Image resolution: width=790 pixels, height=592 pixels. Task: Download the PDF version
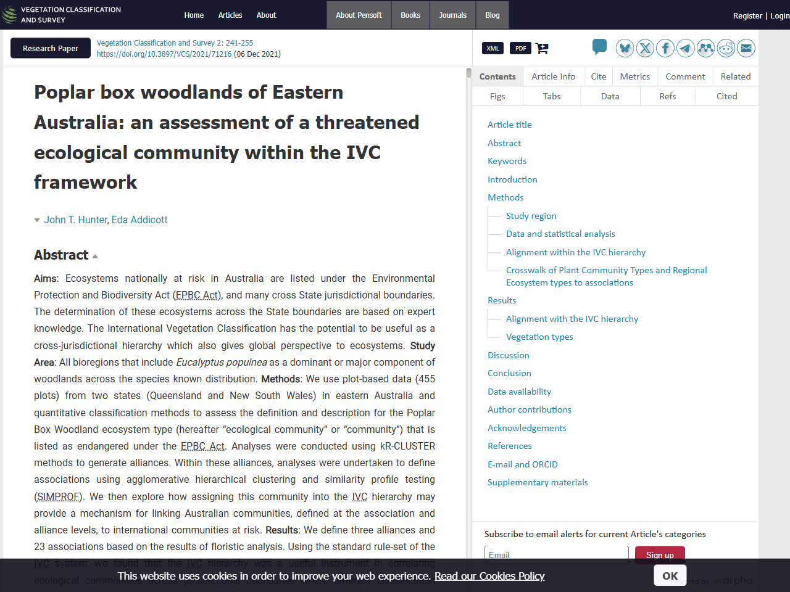pos(520,48)
